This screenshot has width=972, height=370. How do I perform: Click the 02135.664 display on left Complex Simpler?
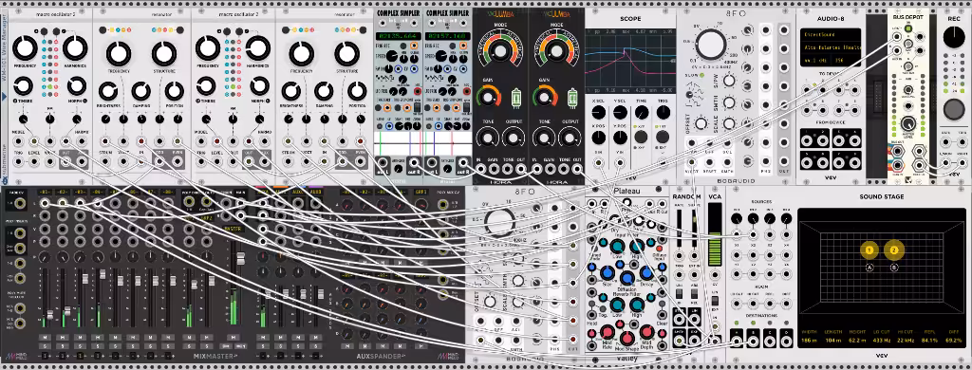pyautogui.click(x=398, y=37)
